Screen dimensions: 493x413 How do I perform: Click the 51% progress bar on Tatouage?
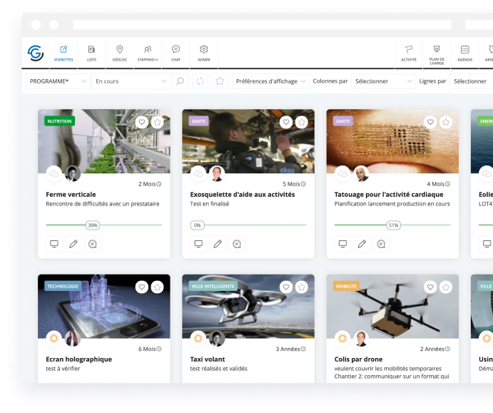(392, 225)
